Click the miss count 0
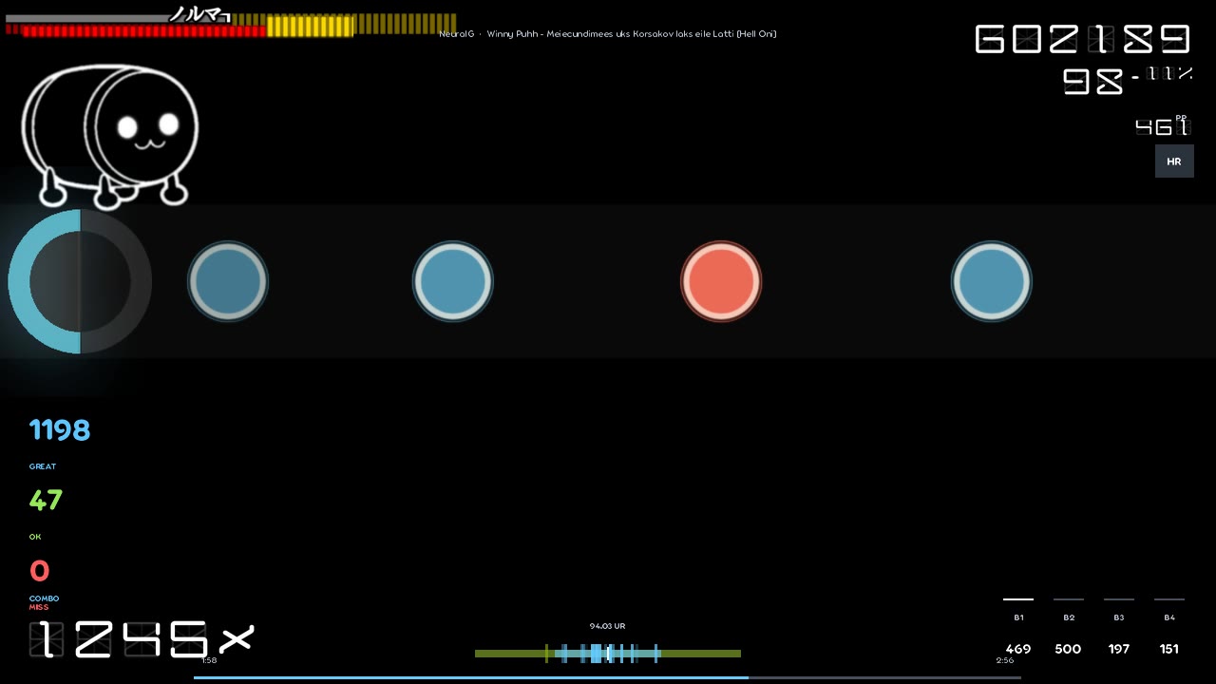The image size is (1216, 684). pyautogui.click(x=39, y=571)
